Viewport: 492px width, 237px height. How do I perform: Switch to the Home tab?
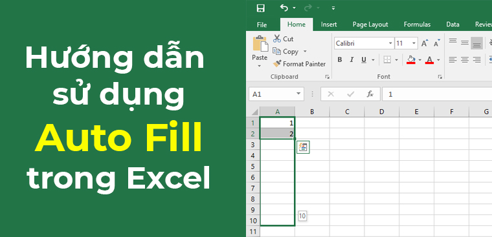296,25
